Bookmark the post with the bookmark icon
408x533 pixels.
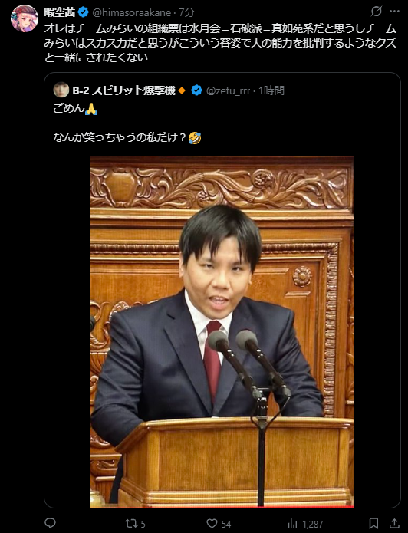point(373,523)
